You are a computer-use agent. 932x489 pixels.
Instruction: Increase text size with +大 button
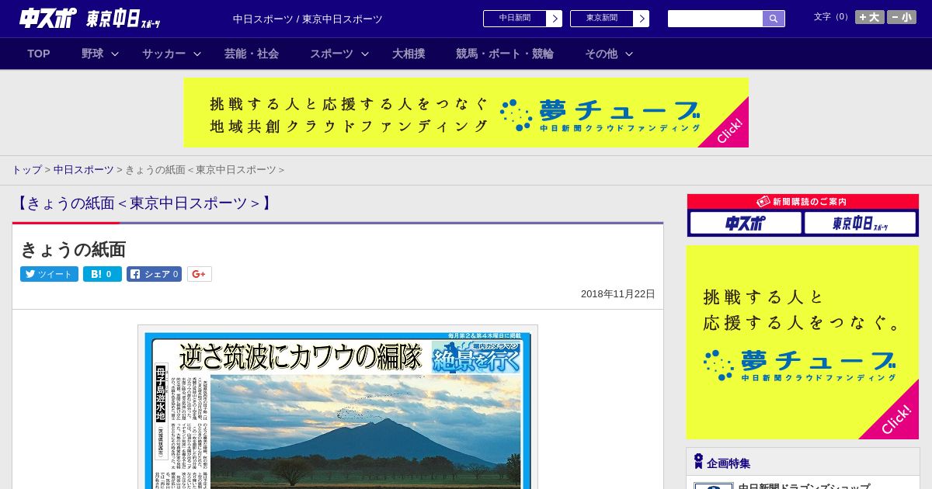(x=870, y=17)
